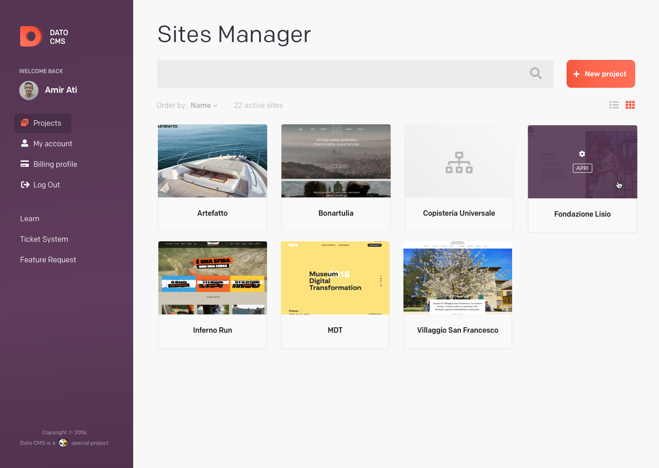Click the APRI button on Fondazione Lisio

click(x=583, y=168)
